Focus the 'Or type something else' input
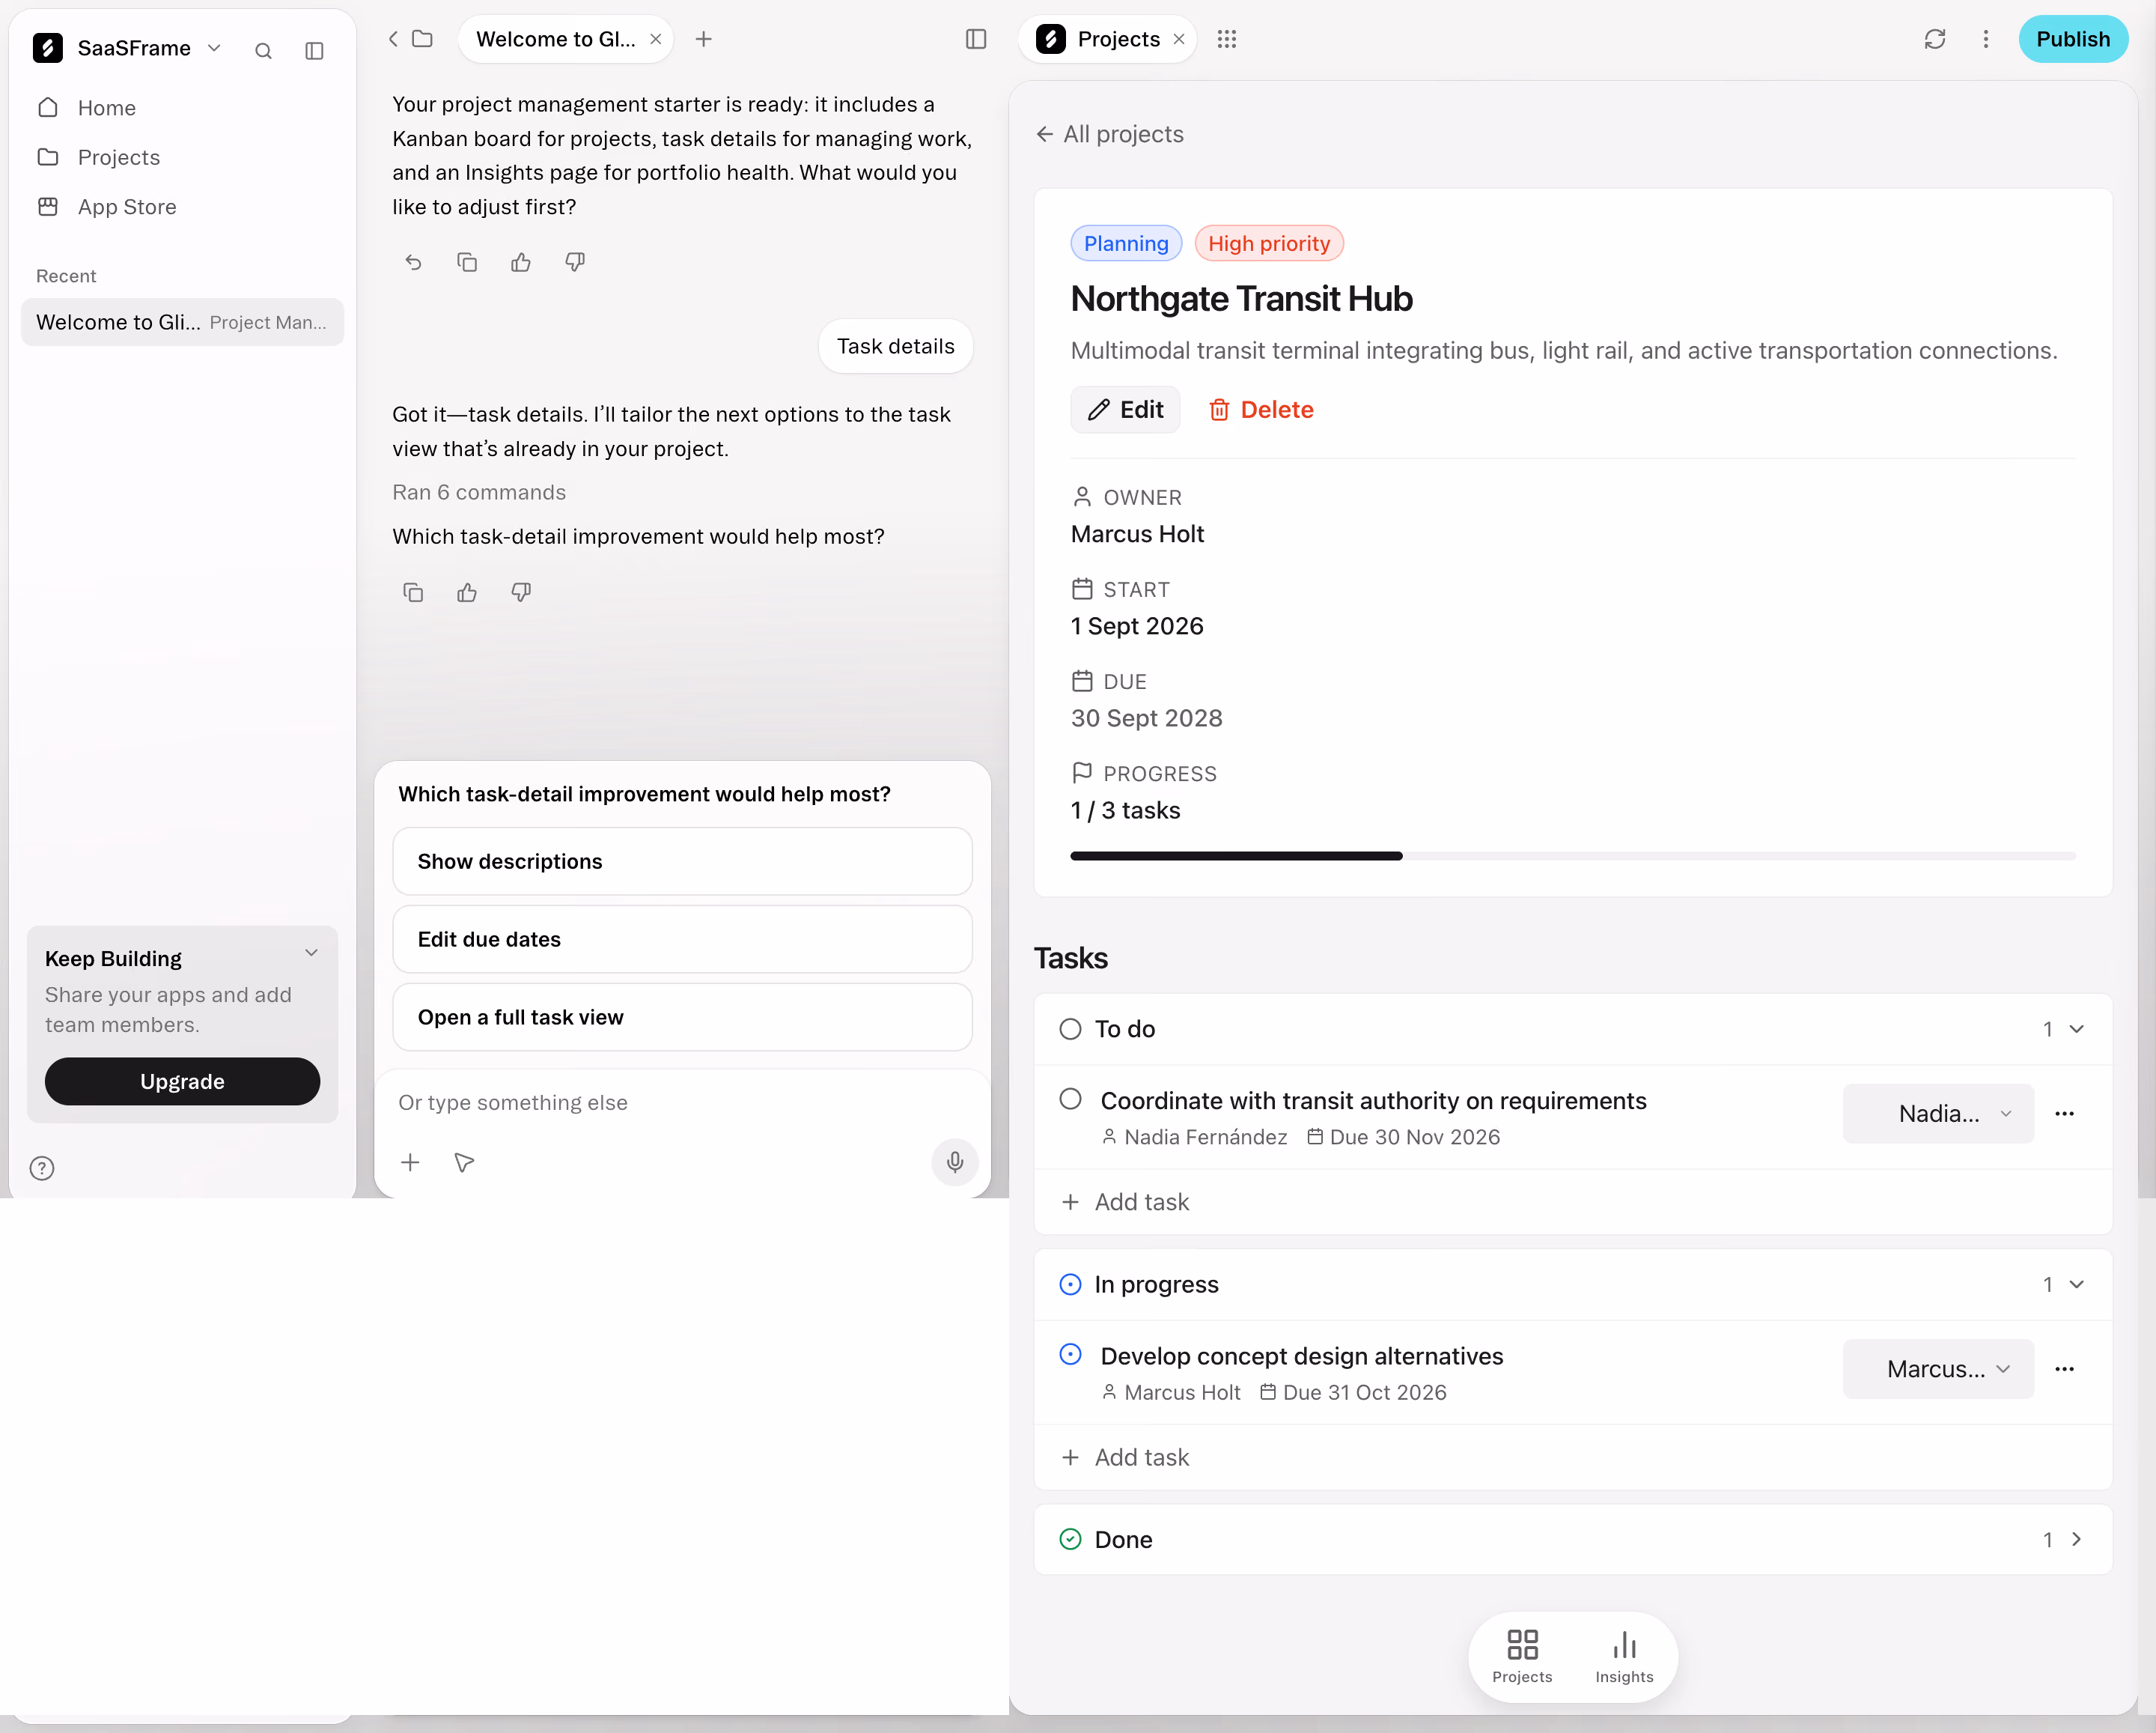Viewport: 2156px width, 1733px height. point(683,1102)
